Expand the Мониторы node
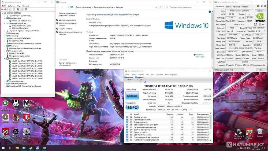 tap(5, 46)
